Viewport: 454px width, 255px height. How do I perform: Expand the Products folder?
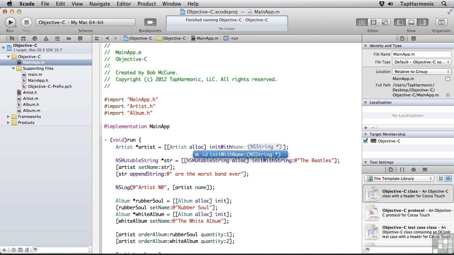(x=9, y=123)
